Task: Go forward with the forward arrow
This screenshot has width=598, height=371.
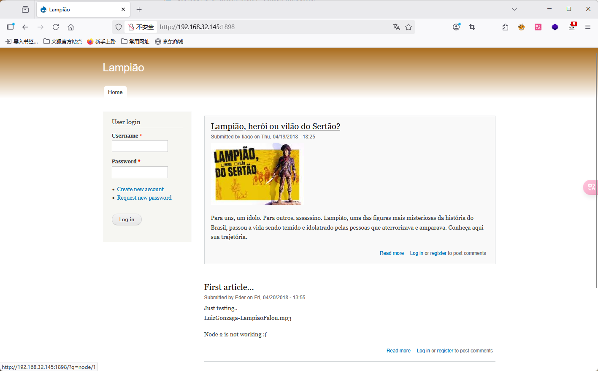Action: click(x=41, y=27)
